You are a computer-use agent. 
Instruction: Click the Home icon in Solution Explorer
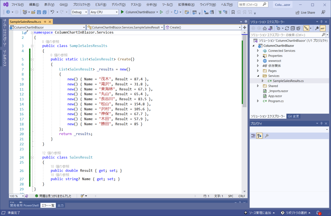point(265,28)
